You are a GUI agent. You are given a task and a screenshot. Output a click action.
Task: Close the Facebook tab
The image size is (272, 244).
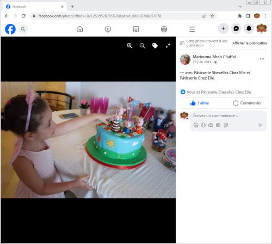coord(62,7)
